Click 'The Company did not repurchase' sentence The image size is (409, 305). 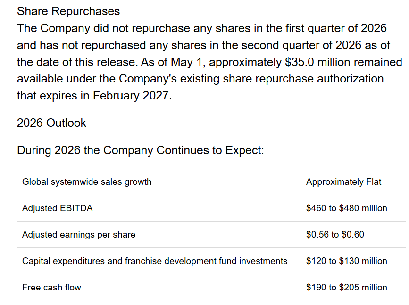click(x=104, y=28)
